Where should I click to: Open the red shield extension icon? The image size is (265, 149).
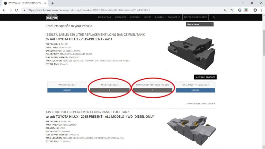(x=246, y=10)
